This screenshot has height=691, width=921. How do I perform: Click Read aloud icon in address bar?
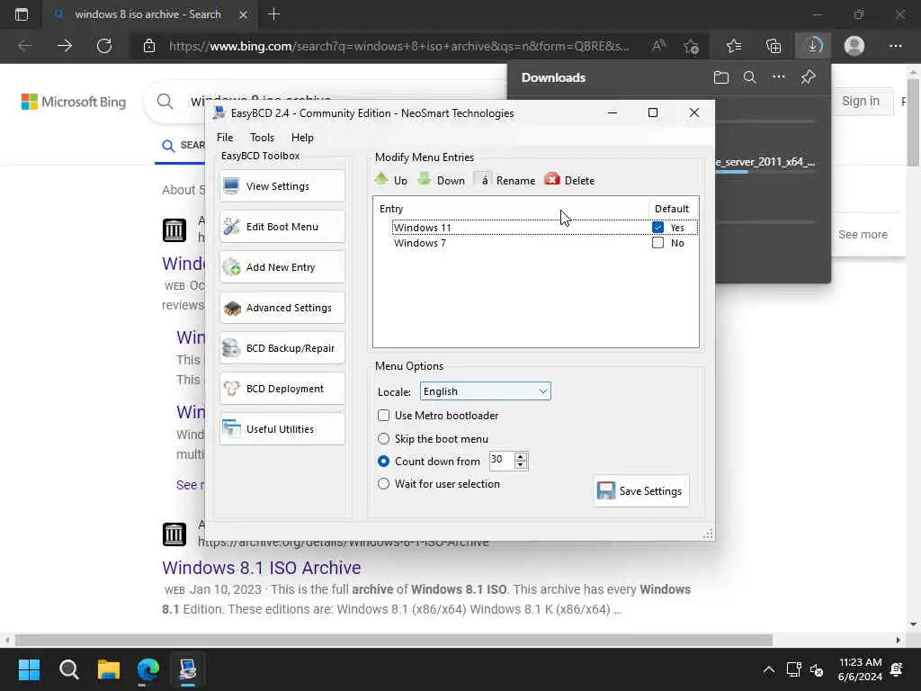(658, 46)
